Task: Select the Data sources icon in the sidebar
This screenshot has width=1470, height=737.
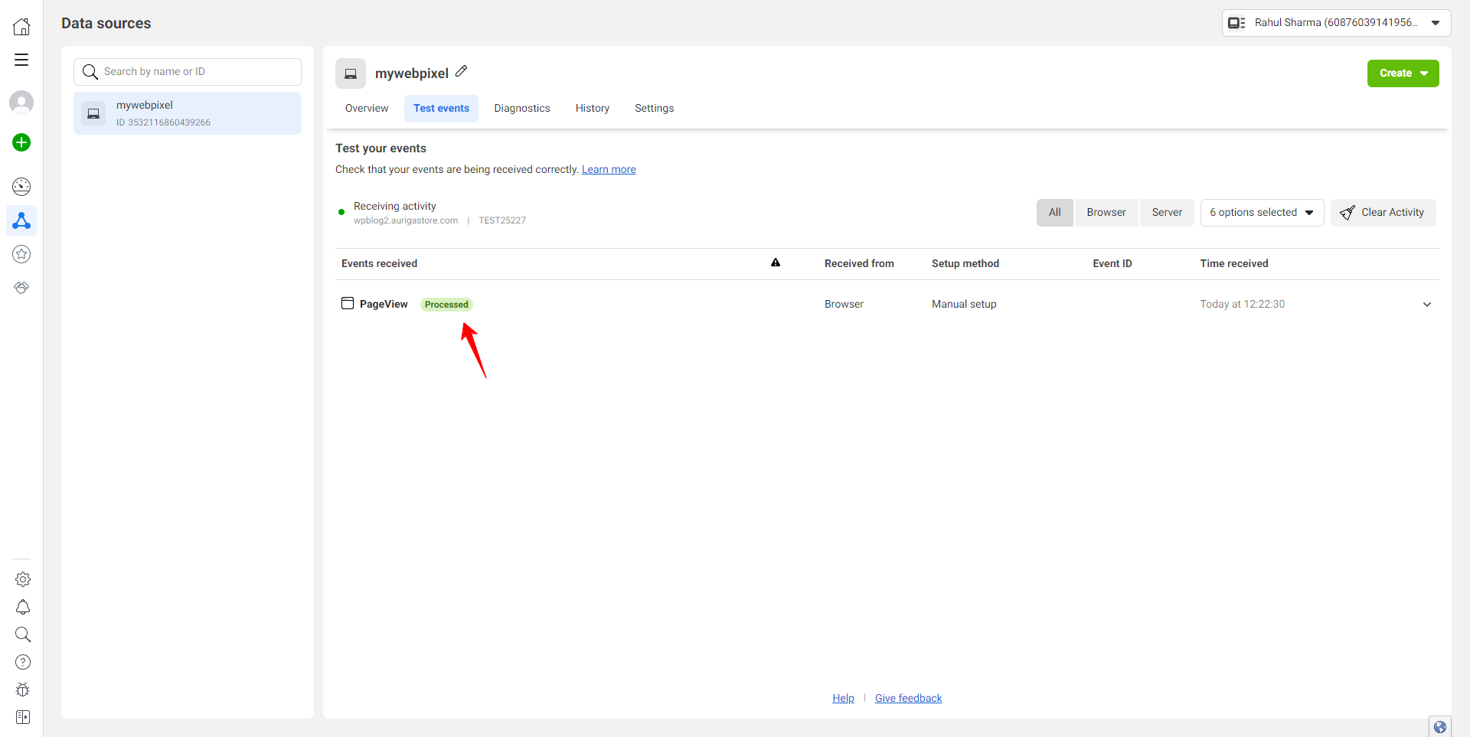Action: pos(21,220)
